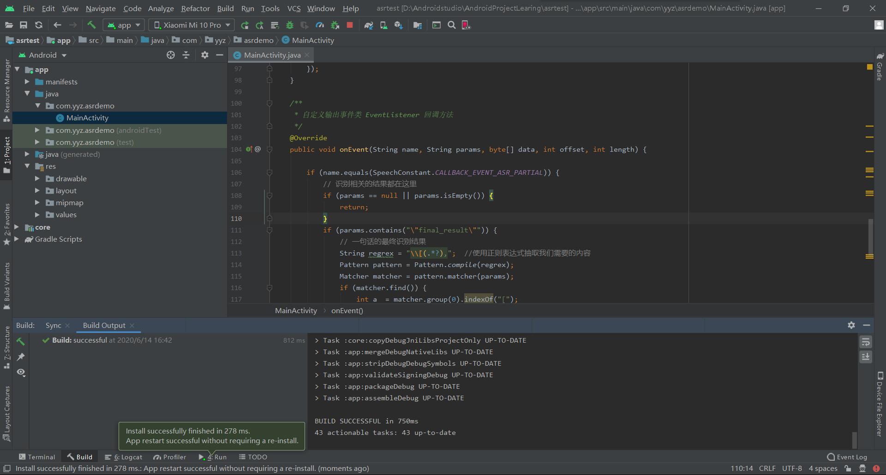Image resolution: width=886 pixels, height=475 pixels.
Task: Click the Sync/reload toolbar icon
Action: click(39, 25)
